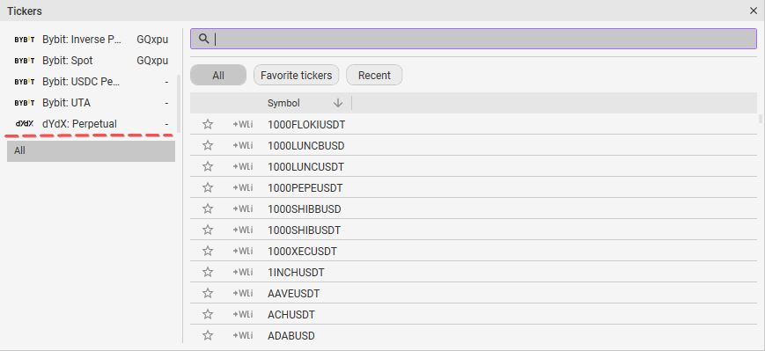Add 1000SHIBBUSD to watchlist via WLi icon
Image resolution: width=765 pixels, height=351 pixels.
coord(243,208)
